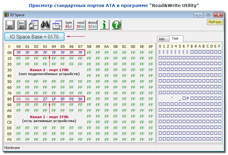Click column header 04
The image size is (228, 155).
[x=54, y=47]
